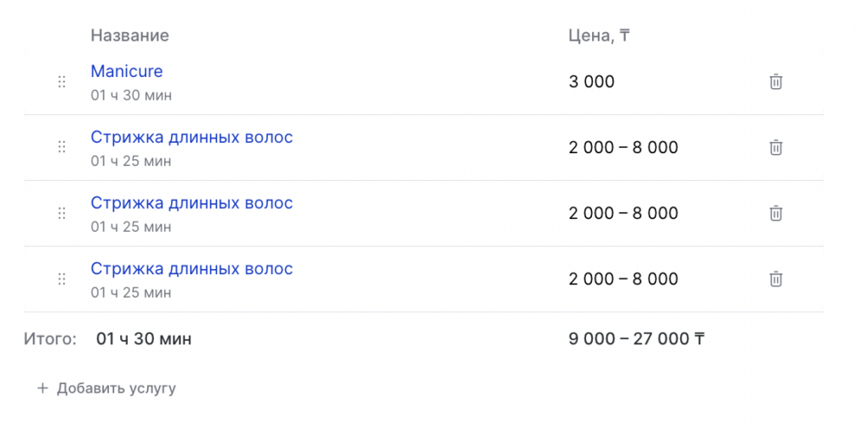This screenshot has height=423, width=866.
Task: Open the last Стрижка длинных волос link
Action: (192, 269)
